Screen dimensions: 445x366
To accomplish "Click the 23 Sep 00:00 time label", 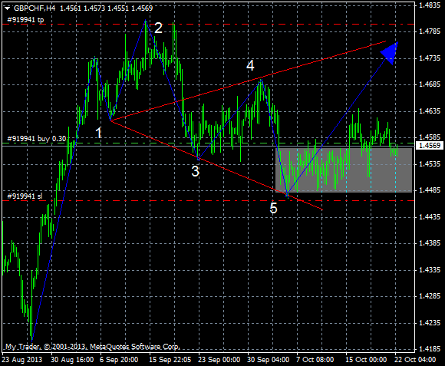I will [x=219, y=360].
